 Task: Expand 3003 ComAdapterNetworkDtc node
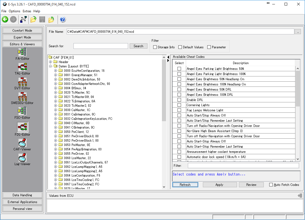56,84
